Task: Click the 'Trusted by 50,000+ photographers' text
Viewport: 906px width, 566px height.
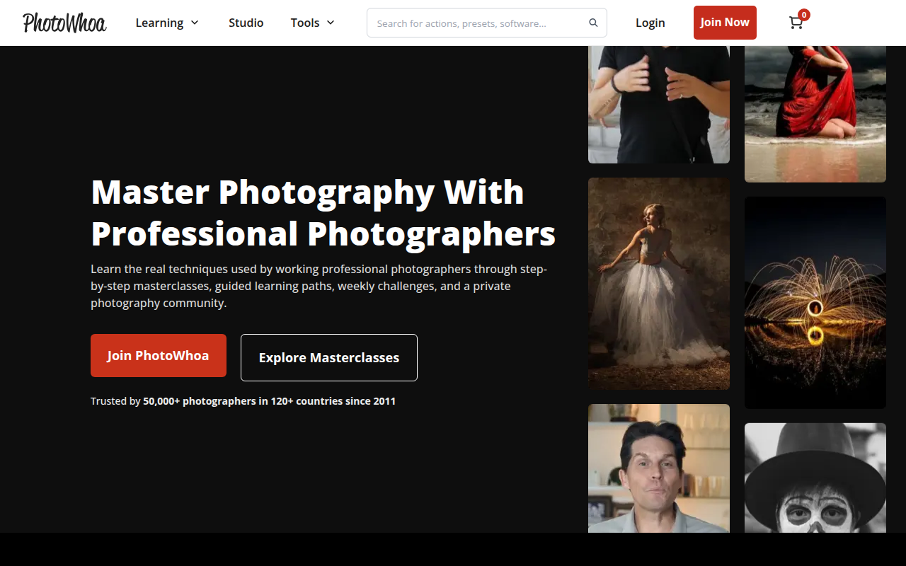Action: [243, 401]
